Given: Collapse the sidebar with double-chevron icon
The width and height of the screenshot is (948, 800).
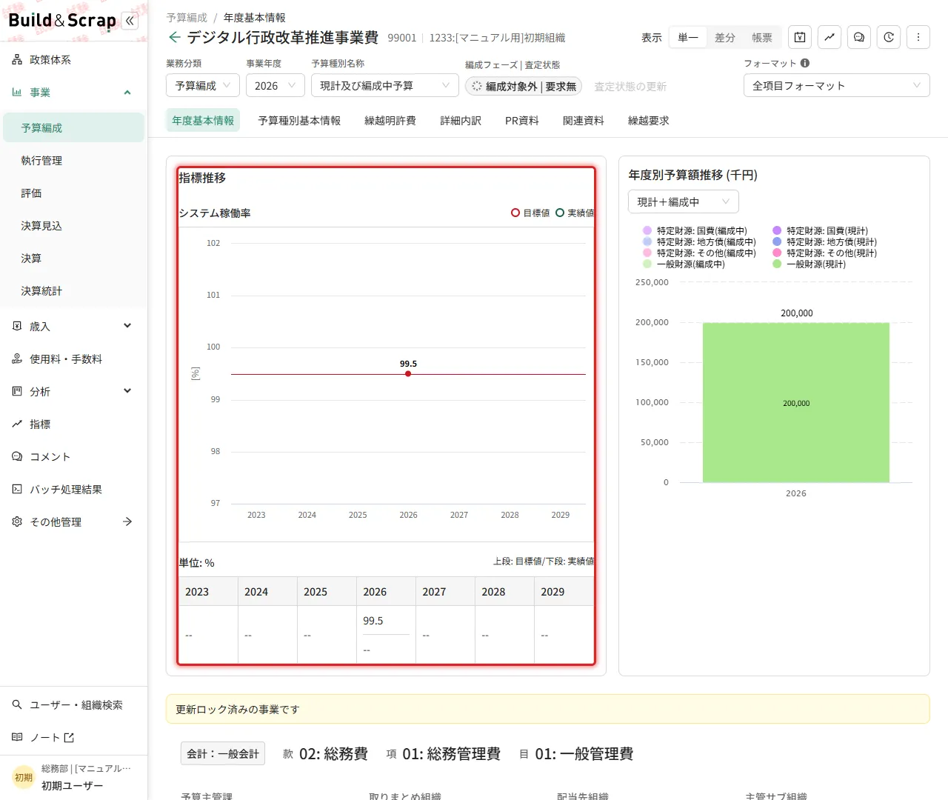Looking at the screenshot, I should point(130,21).
